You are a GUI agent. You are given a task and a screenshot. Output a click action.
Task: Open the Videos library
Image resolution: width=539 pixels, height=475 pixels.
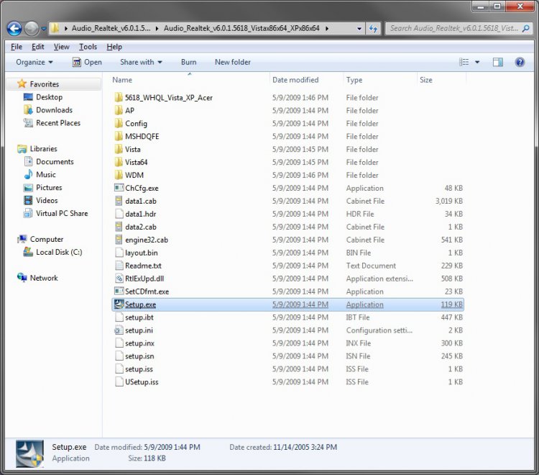pos(47,200)
